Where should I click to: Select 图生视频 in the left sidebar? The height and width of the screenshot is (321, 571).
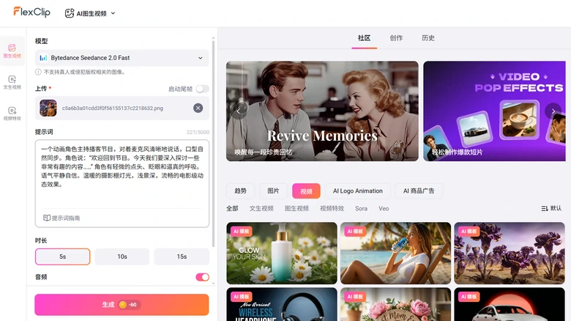tap(12, 51)
